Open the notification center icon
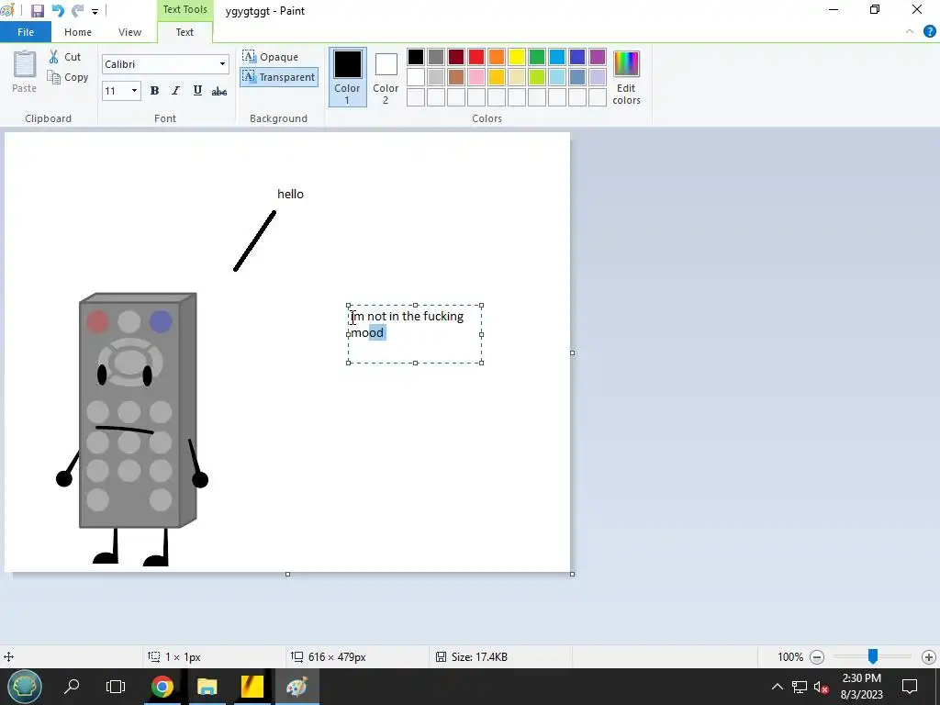The height and width of the screenshot is (705, 940). (910, 687)
